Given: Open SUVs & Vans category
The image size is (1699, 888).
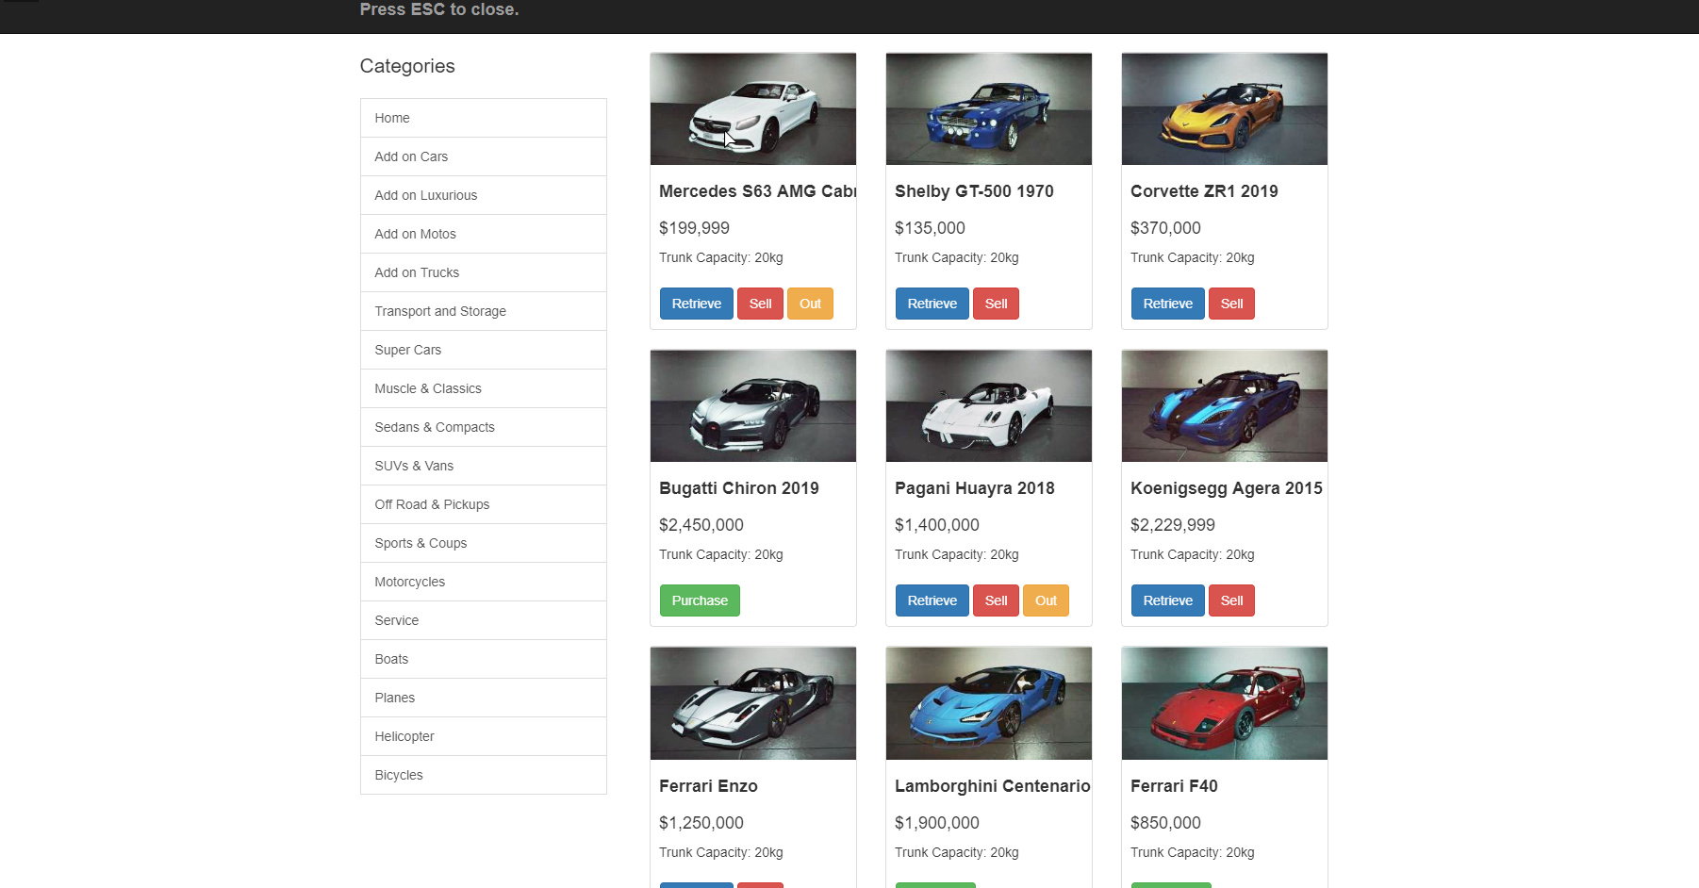Looking at the screenshot, I should 483,466.
